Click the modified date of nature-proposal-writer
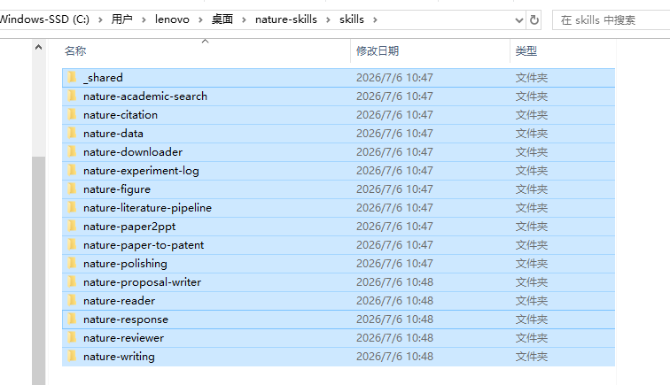The height and width of the screenshot is (385, 670). tap(395, 282)
